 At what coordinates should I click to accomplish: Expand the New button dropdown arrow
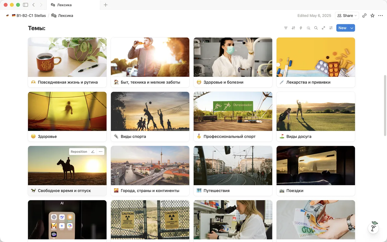click(352, 28)
